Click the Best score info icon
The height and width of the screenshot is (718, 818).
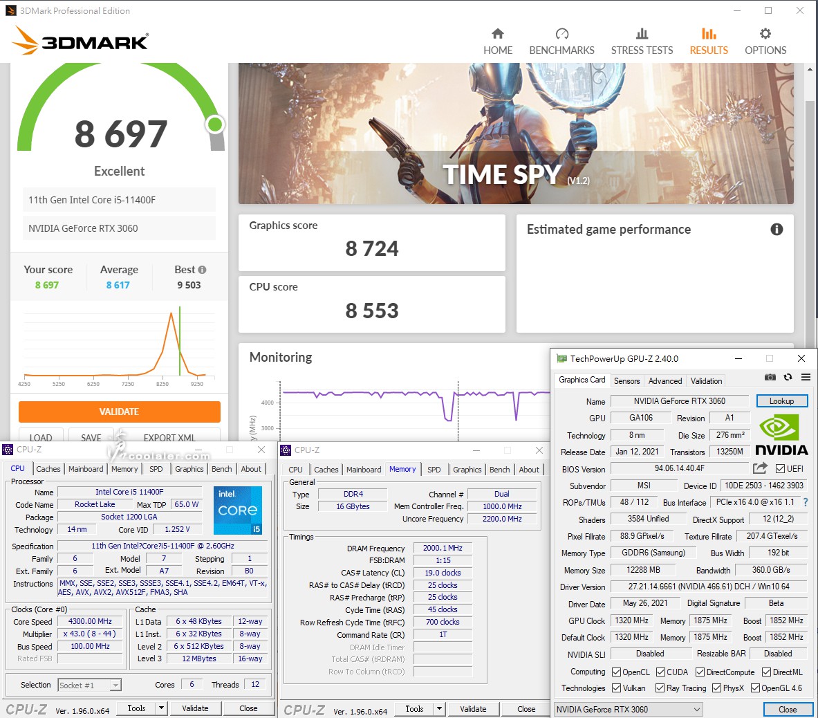point(203,270)
